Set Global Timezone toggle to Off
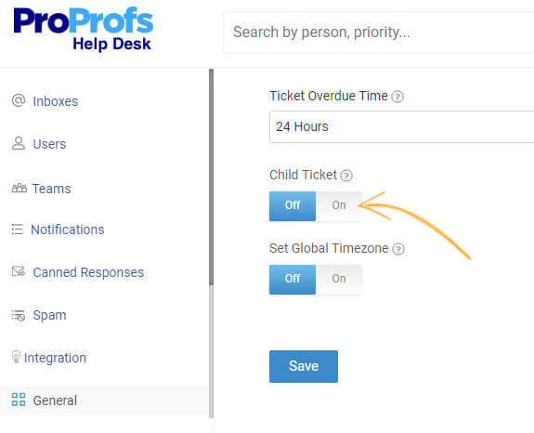The image size is (534, 433). [293, 280]
